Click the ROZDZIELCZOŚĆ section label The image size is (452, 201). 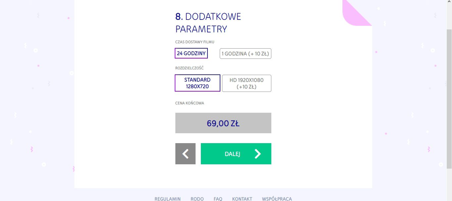[x=190, y=68]
